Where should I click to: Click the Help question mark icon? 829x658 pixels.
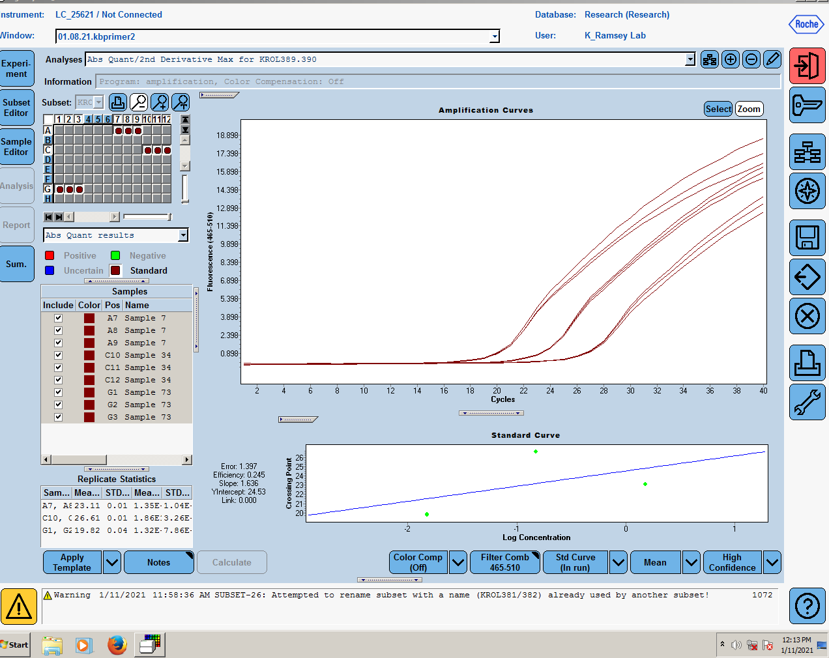pos(807,606)
